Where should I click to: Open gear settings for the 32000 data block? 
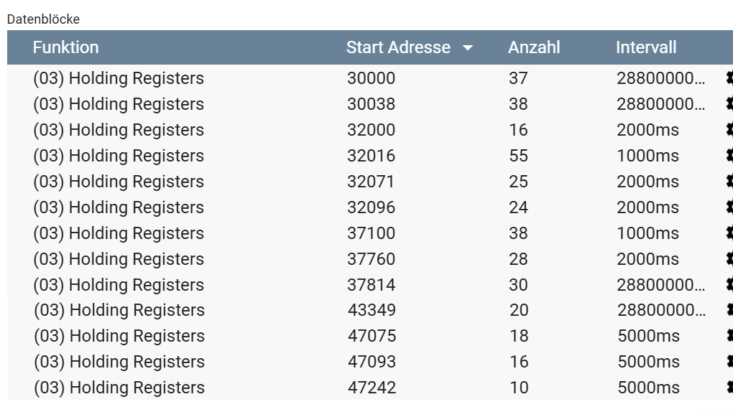coord(729,130)
